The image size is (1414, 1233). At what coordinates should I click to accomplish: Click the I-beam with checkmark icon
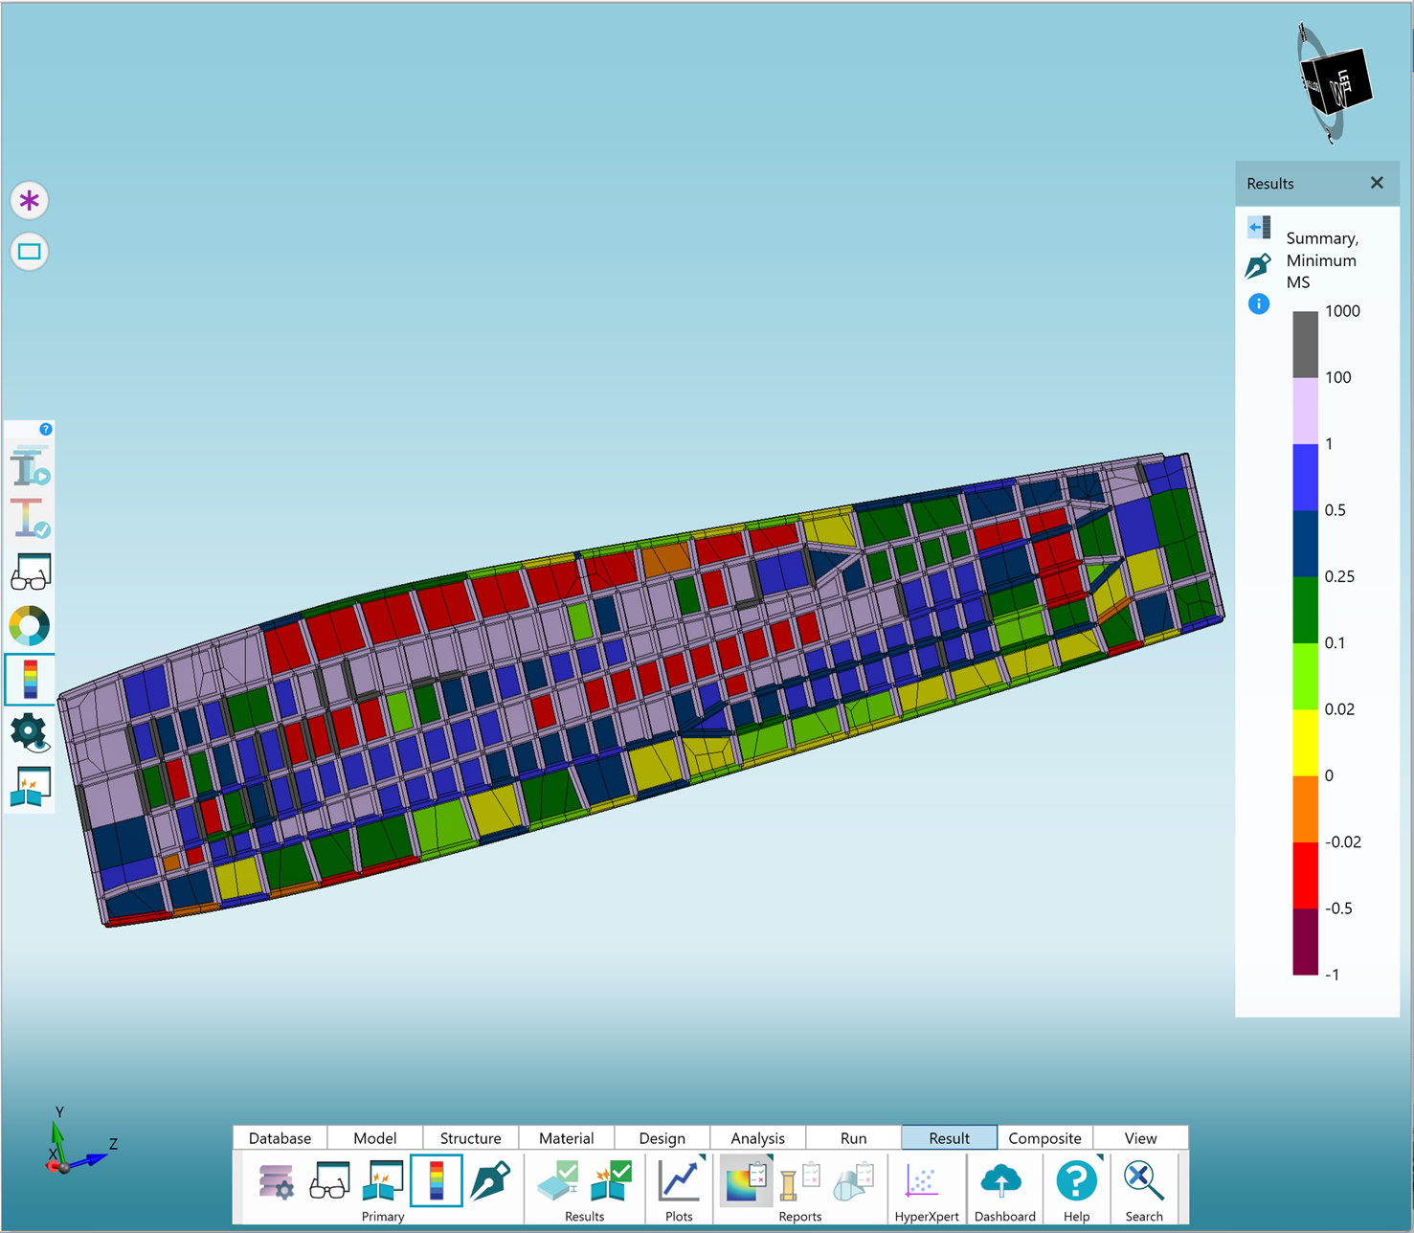click(x=30, y=519)
